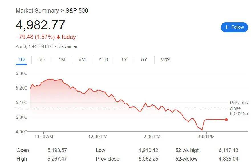Open the Disclaimer link
This screenshot has width=251, height=162.
67,46
